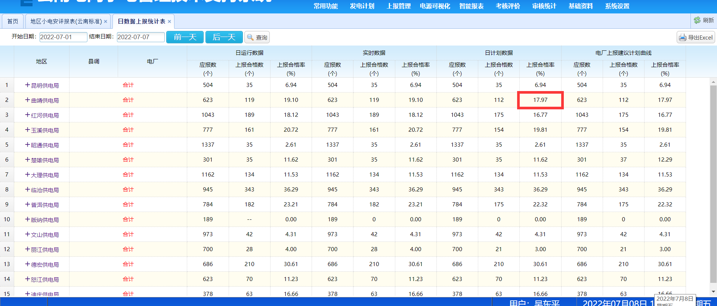
Task: Open the 审核统计 menu
Action: coord(544,6)
